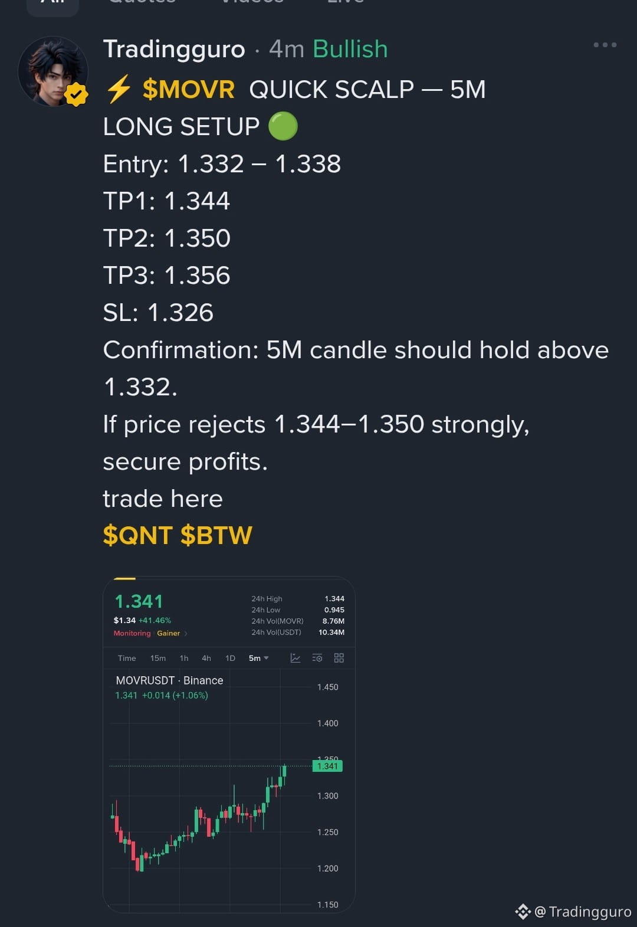This screenshot has height=927, width=637.
Task: Tap the verified badge on the avatar
Action: (76, 94)
